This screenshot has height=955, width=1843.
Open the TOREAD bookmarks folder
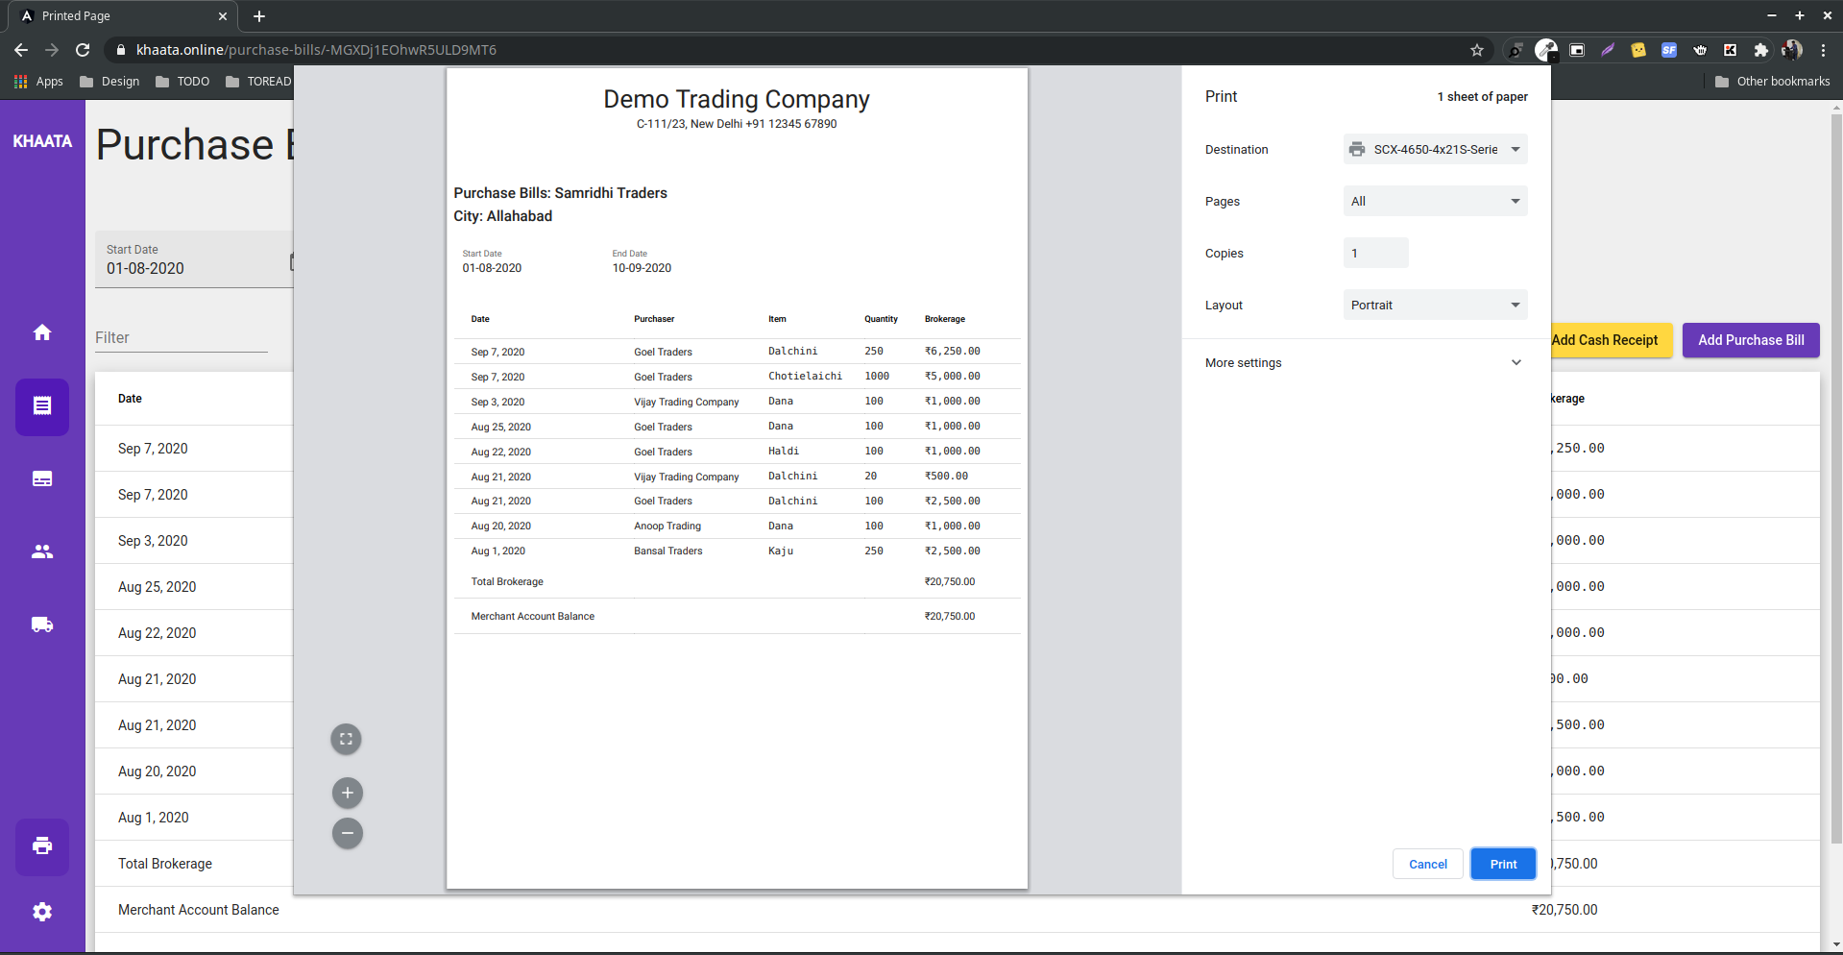258,82
